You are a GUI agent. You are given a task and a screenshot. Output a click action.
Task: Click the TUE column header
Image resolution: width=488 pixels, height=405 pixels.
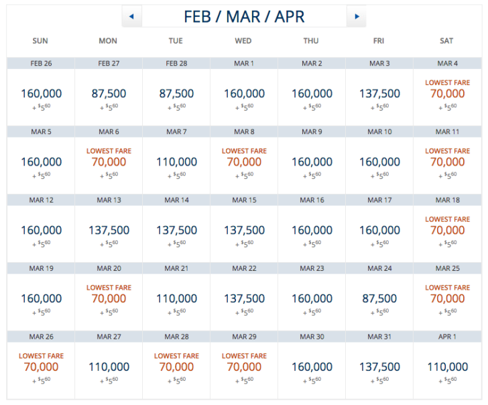pos(176,41)
